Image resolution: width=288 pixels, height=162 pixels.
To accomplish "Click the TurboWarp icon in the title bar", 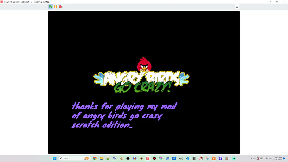I will tap(2, 2).
